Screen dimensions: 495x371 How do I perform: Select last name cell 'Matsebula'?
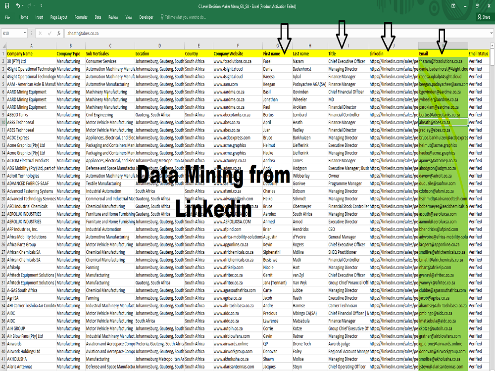[310, 321]
